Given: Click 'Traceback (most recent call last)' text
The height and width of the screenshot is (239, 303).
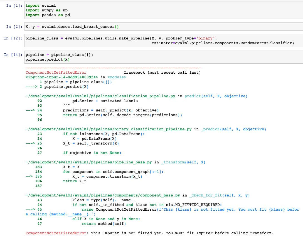Looking at the screenshot, I should (162, 73).
